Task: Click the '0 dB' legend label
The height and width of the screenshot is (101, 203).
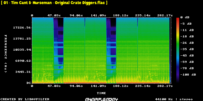Action: (185, 17)
